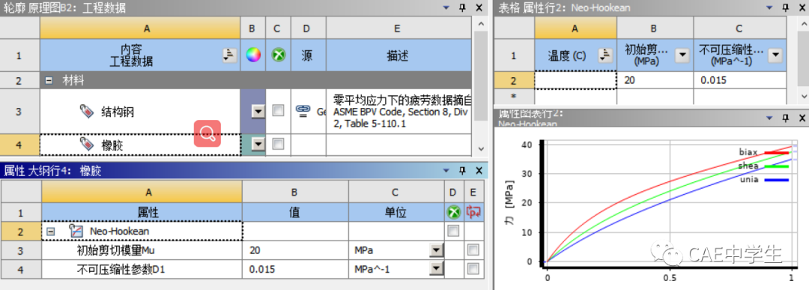Toggle the suppression checkbox for 结构钢

[278, 111]
